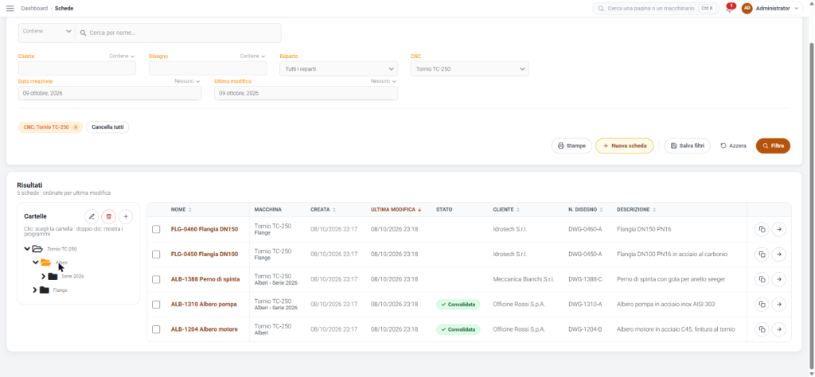Open the ALB-1310 Albero pompa record link
The width and height of the screenshot is (815, 377).
(x=204, y=305)
